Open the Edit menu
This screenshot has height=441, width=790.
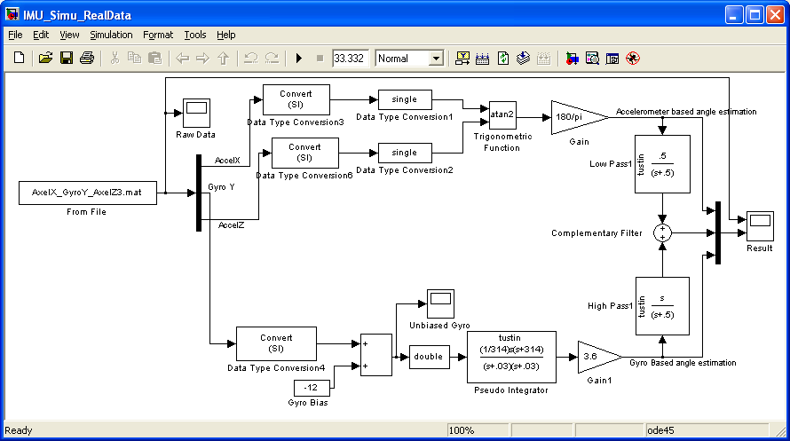click(x=41, y=35)
